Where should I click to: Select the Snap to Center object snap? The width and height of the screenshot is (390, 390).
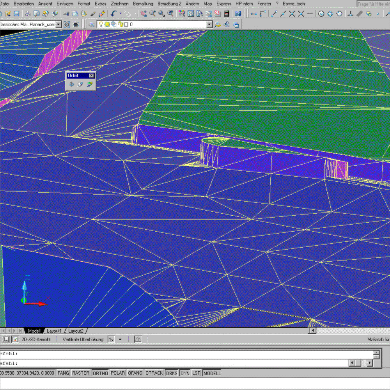tap(321, 14)
